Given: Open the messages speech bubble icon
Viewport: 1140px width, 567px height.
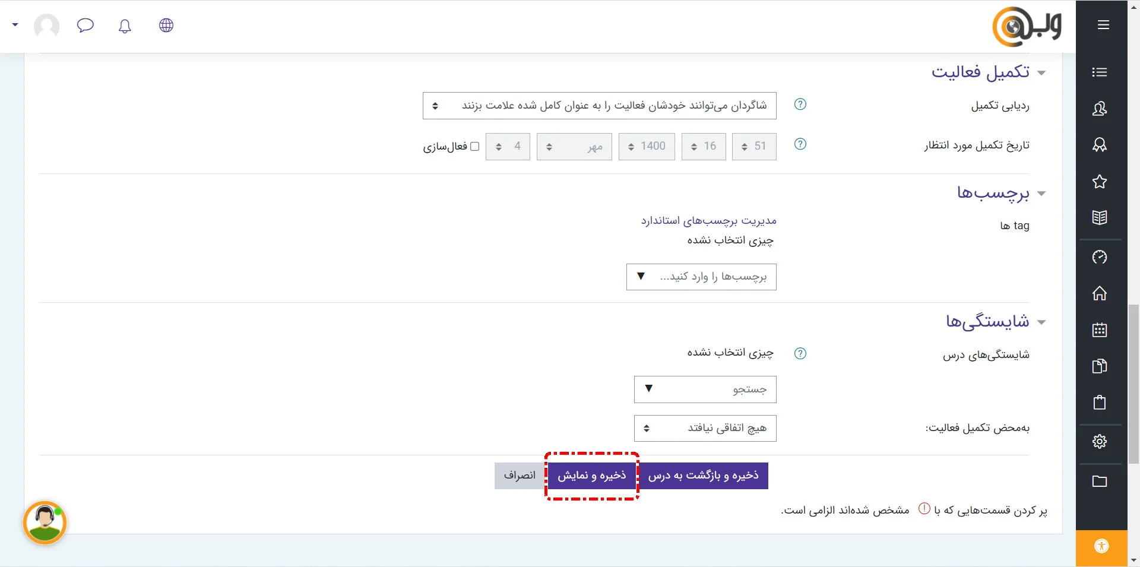Looking at the screenshot, I should 85,26.
